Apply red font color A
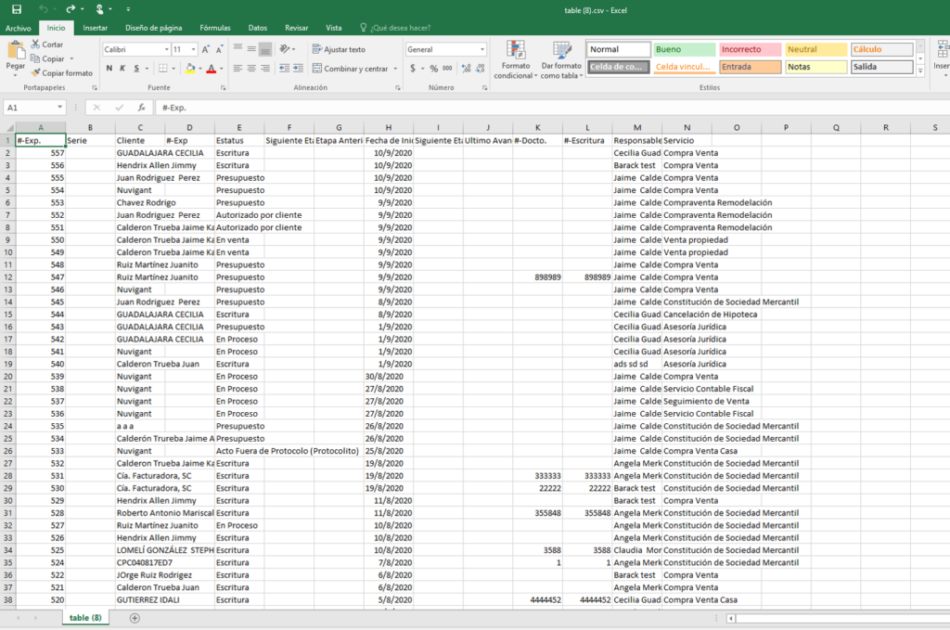 tap(211, 69)
